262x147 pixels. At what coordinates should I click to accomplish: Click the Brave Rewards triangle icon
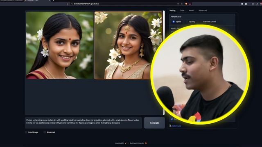[190, 4]
